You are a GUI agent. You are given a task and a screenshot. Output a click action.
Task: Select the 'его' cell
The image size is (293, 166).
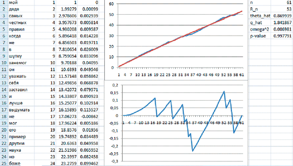21,130
